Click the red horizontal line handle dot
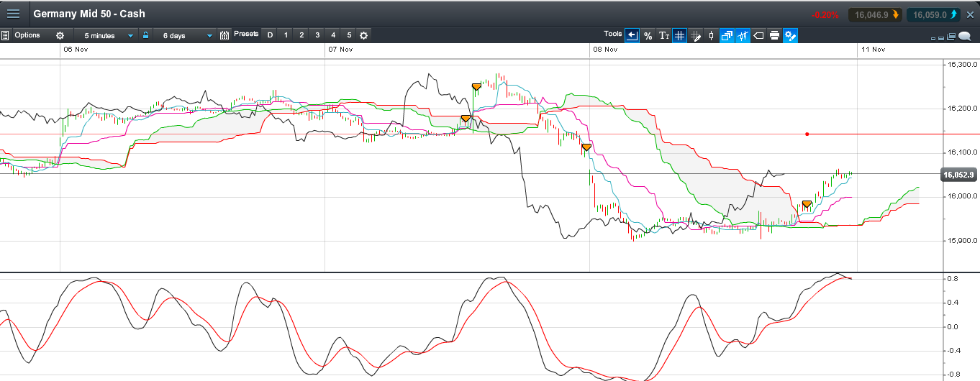The height and width of the screenshot is (381, 980). click(807, 134)
